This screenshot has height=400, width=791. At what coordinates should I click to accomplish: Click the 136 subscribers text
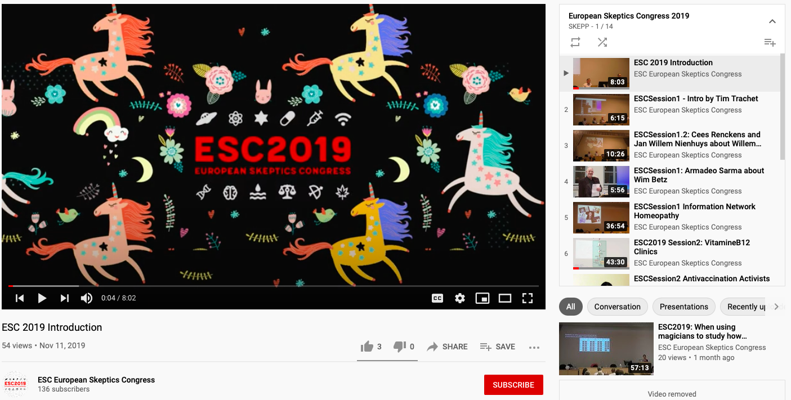tap(64, 389)
